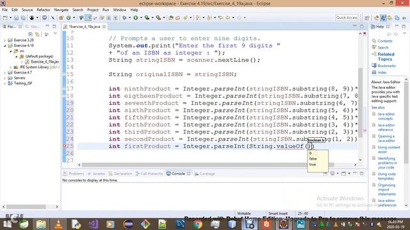Click the New wizard toolbar icon
This screenshot has width=410, height=230.
point(5,18)
